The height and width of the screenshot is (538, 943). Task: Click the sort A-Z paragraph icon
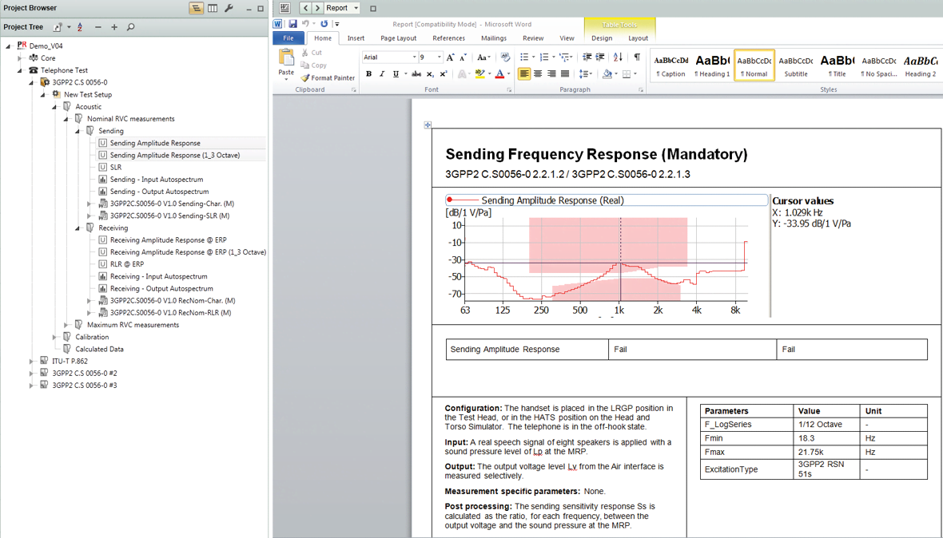(618, 57)
